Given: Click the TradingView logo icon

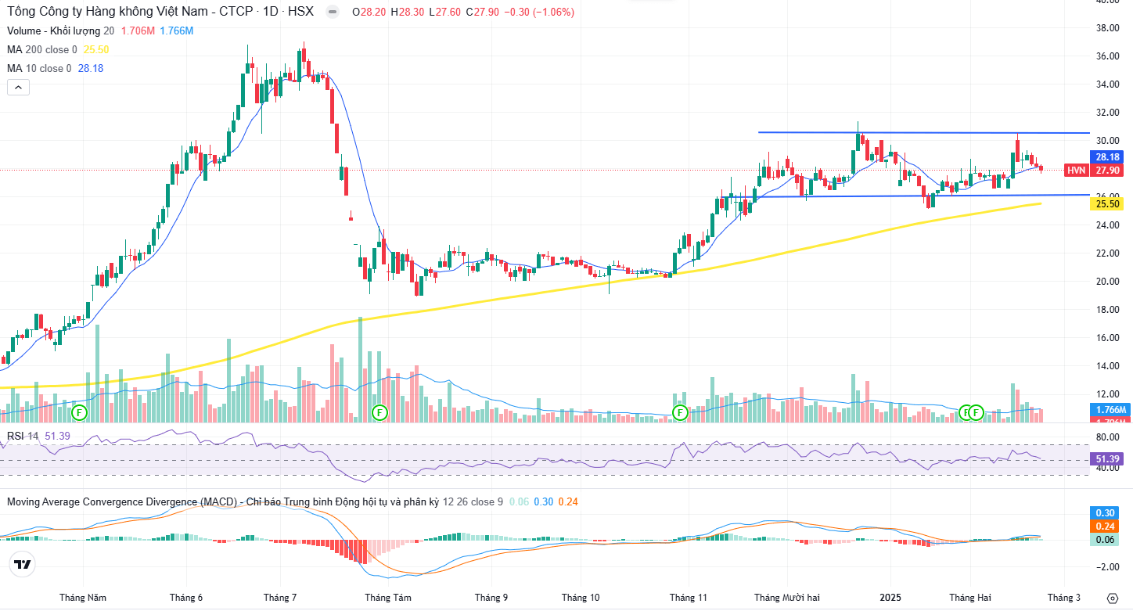Looking at the screenshot, I should (x=23, y=564).
